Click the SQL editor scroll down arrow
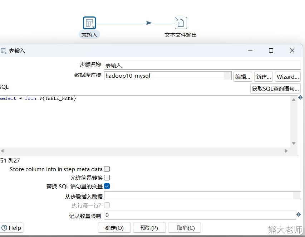The image size is (305, 237). tap(294, 143)
